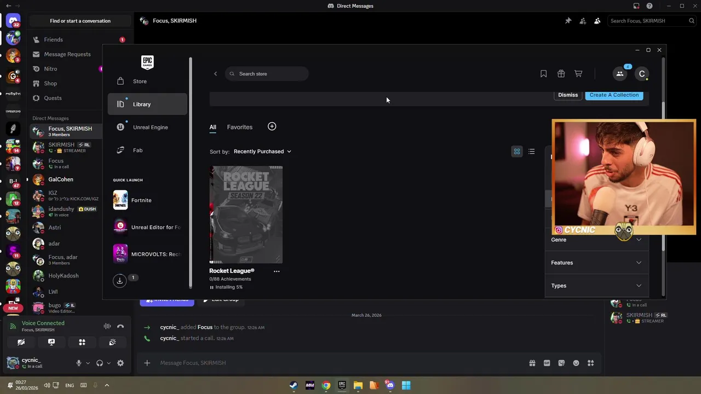Select Library in the Epic sidebar
Image resolution: width=701 pixels, height=394 pixels.
[x=147, y=104]
